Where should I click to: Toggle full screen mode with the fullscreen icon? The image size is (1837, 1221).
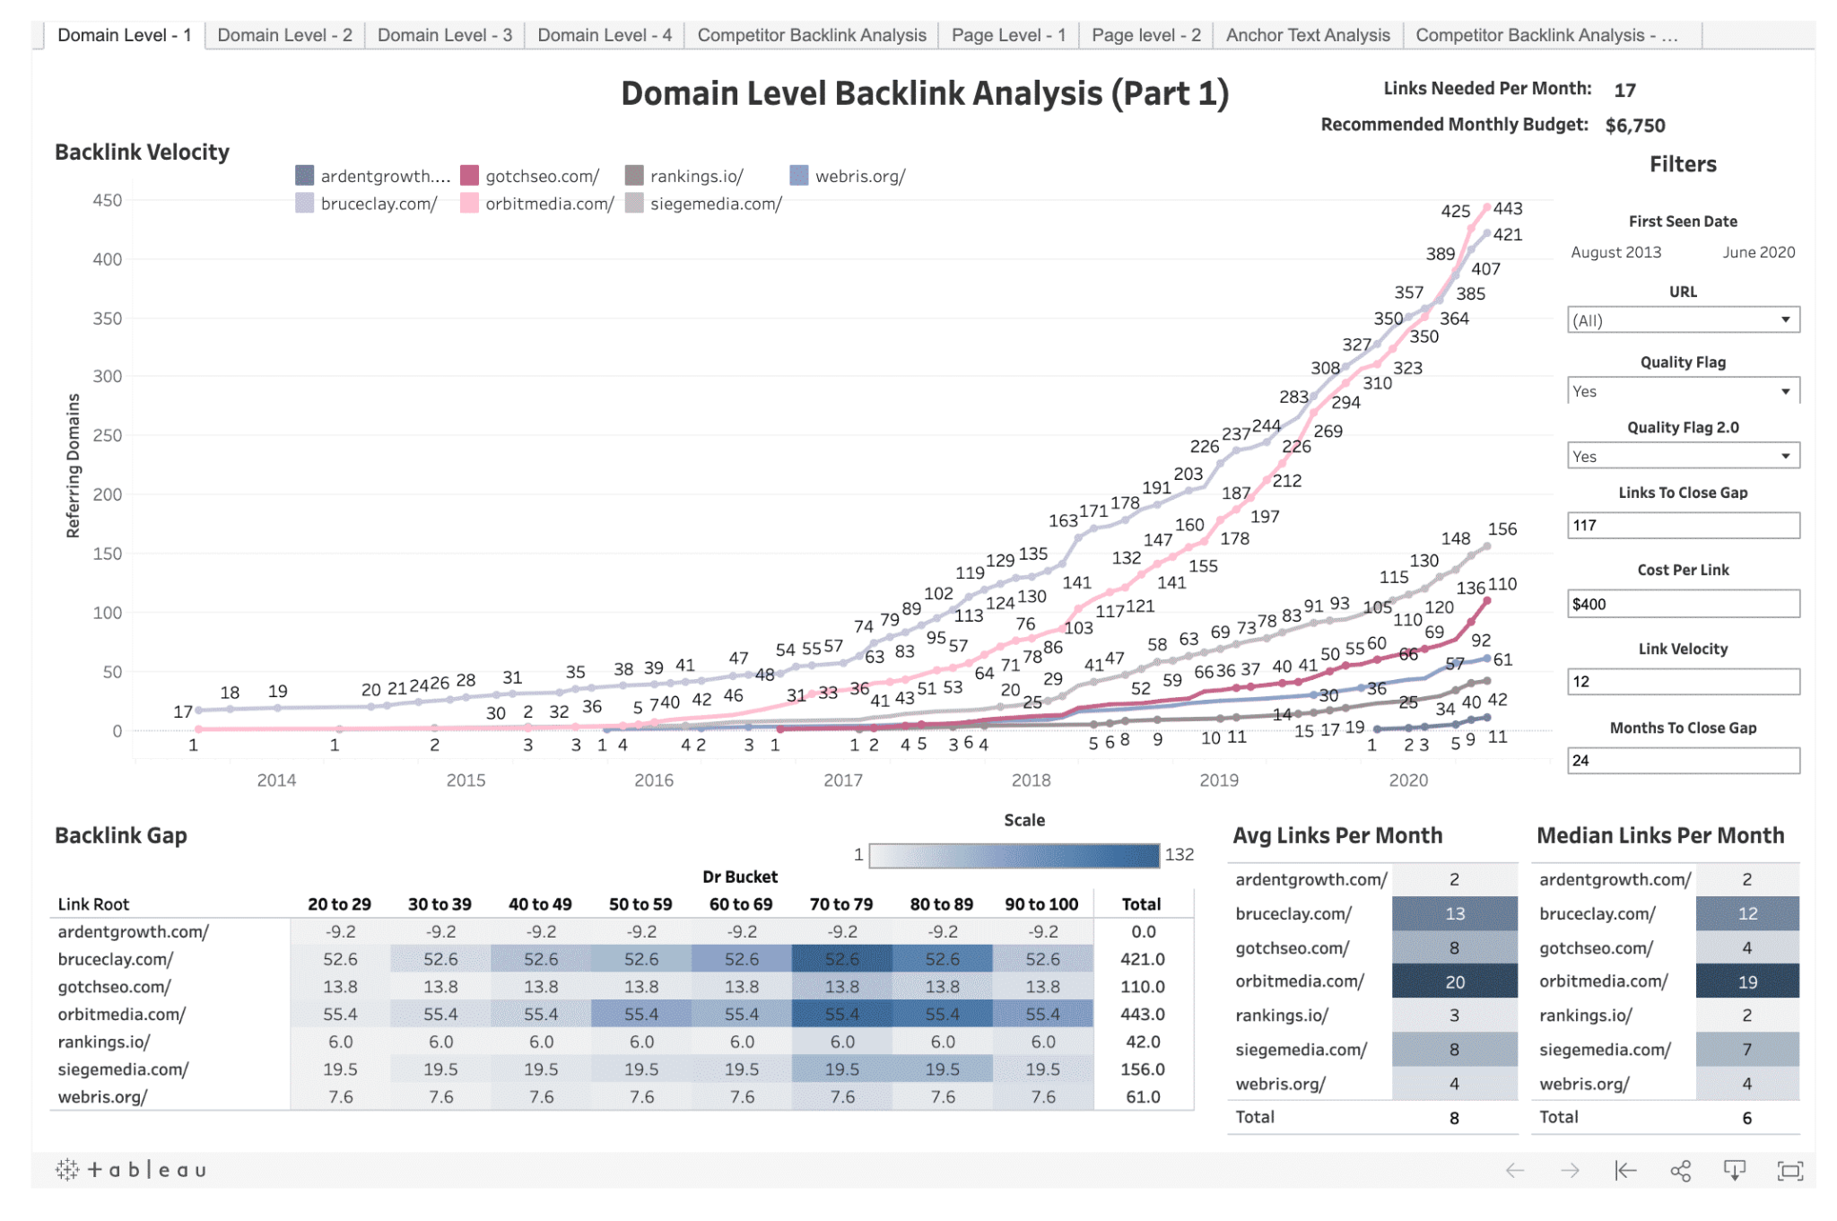pyautogui.click(x=1790, y=1170)
